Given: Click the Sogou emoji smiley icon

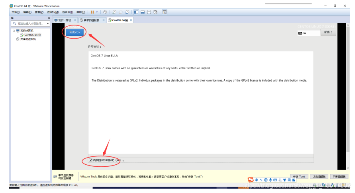Looking at the screenshot, I should (266, 180).
